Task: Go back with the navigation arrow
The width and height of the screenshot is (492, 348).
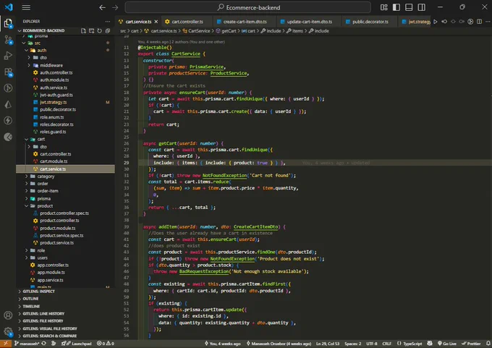Action: tap(102, 7)
